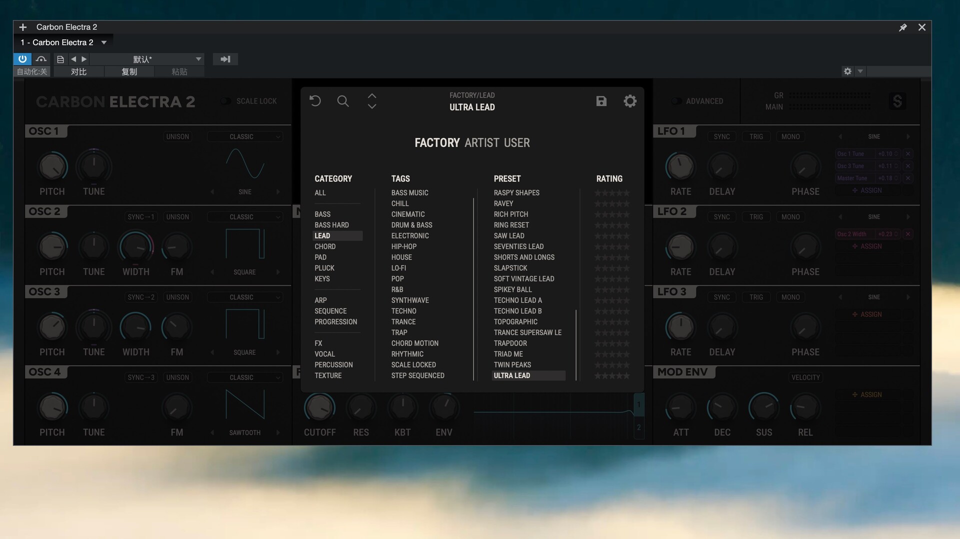The height and width of the screenshot is (539, 960).
Task: Rate the ULTRA LEAD preset stars
Action: [612, 376]
